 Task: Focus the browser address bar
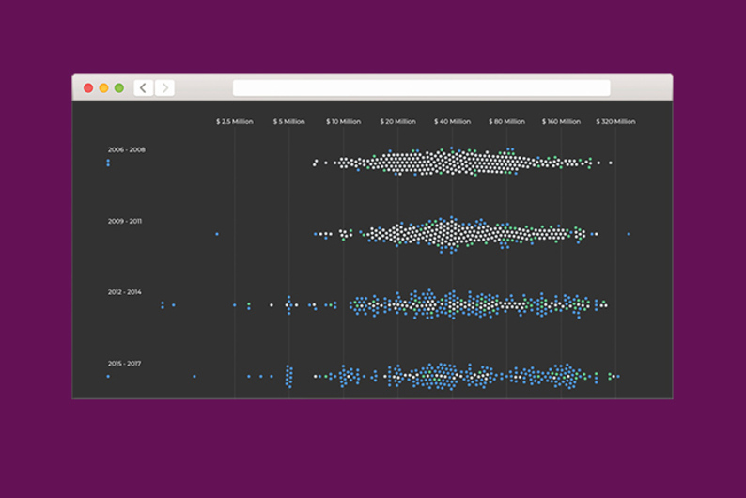click(421, 87)
